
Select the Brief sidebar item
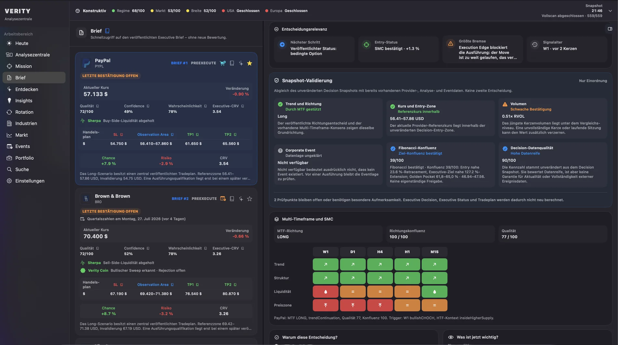[34, 77]
